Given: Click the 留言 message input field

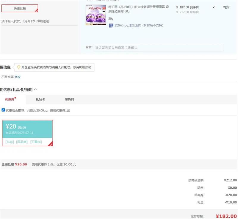Looking at the screenshot, I should tap(158, 48).
